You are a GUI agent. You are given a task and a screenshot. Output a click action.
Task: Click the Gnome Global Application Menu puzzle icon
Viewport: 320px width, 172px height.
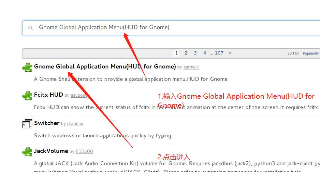tap(27, 67)
